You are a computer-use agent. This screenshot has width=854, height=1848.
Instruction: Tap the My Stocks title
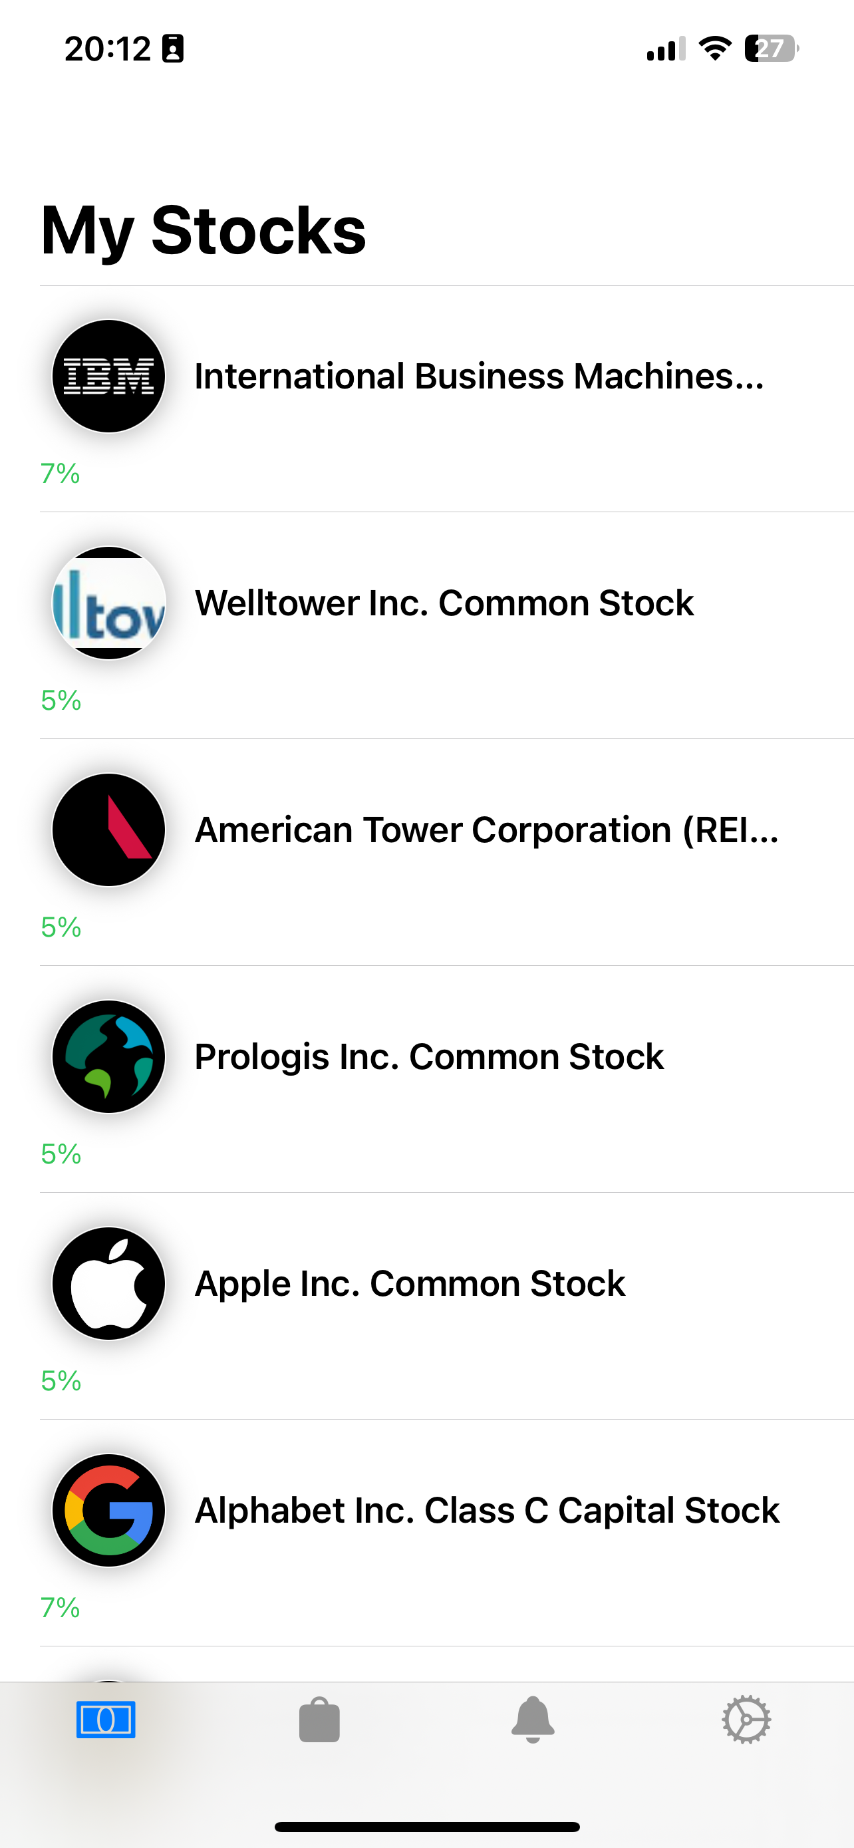pyautogui.click(x=203, y=230)
